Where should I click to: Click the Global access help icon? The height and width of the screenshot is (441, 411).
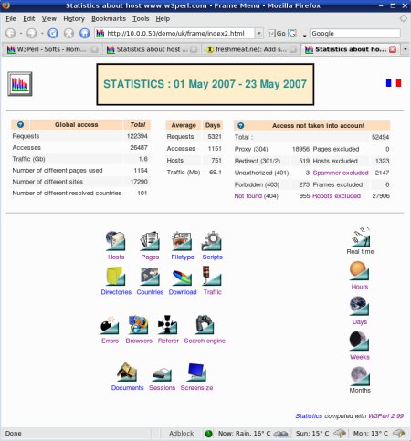pos(20,124)
